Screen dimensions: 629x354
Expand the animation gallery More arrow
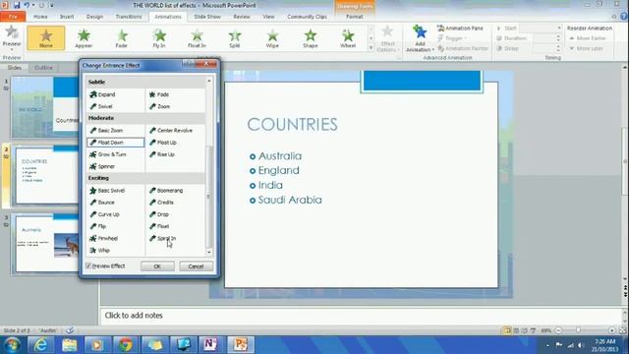[x=371, y=48]
